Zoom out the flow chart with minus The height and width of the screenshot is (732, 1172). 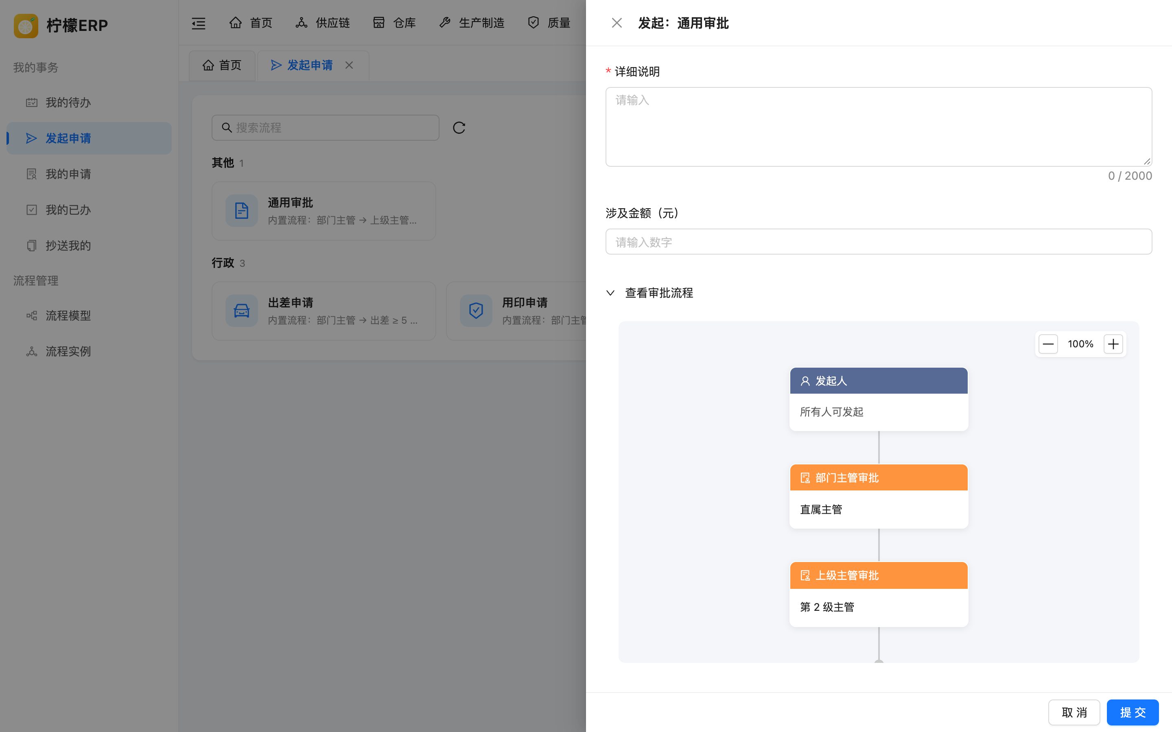pyautogui.click(x=1048, y=344)
